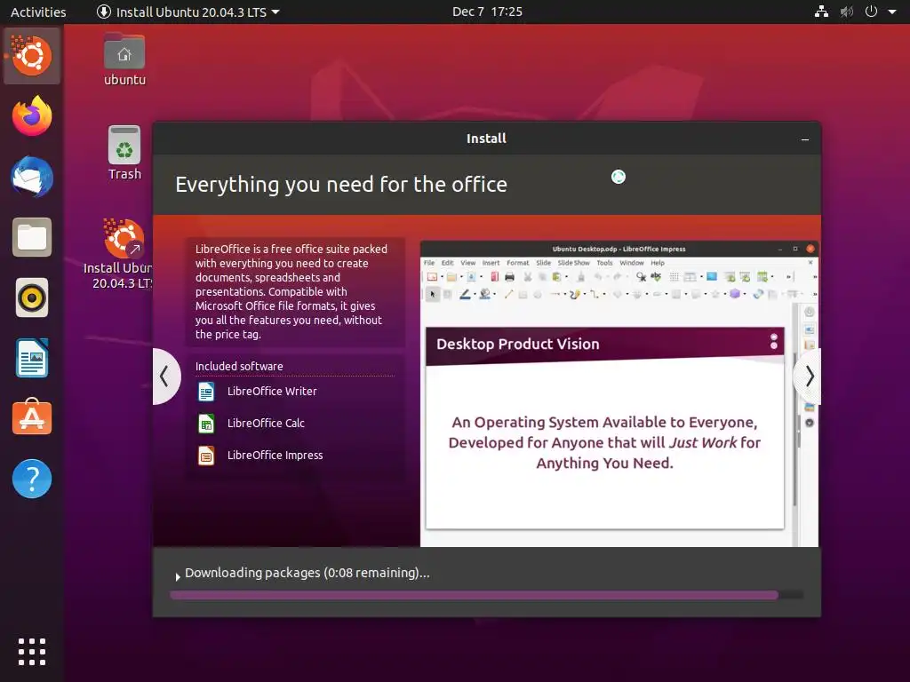The width and height of the screenshot is (910, 682).
Task: Click the LibreOffice Calc text label
Action: (266, 424)
